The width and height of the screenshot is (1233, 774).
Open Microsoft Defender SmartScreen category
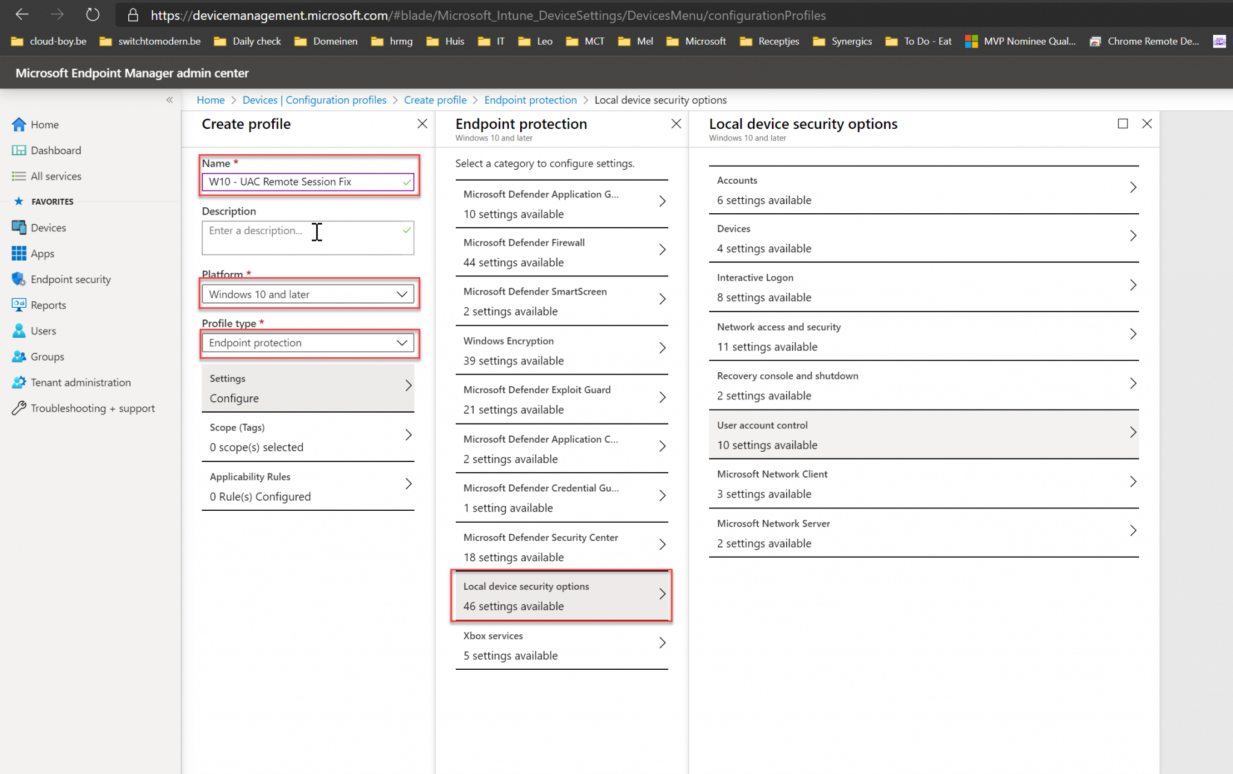[x=562, y=301]
